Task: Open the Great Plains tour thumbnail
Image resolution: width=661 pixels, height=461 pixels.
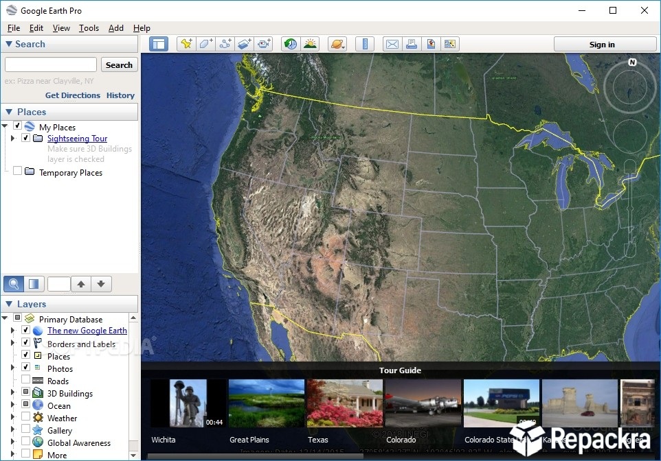Action: pos(267,403)
